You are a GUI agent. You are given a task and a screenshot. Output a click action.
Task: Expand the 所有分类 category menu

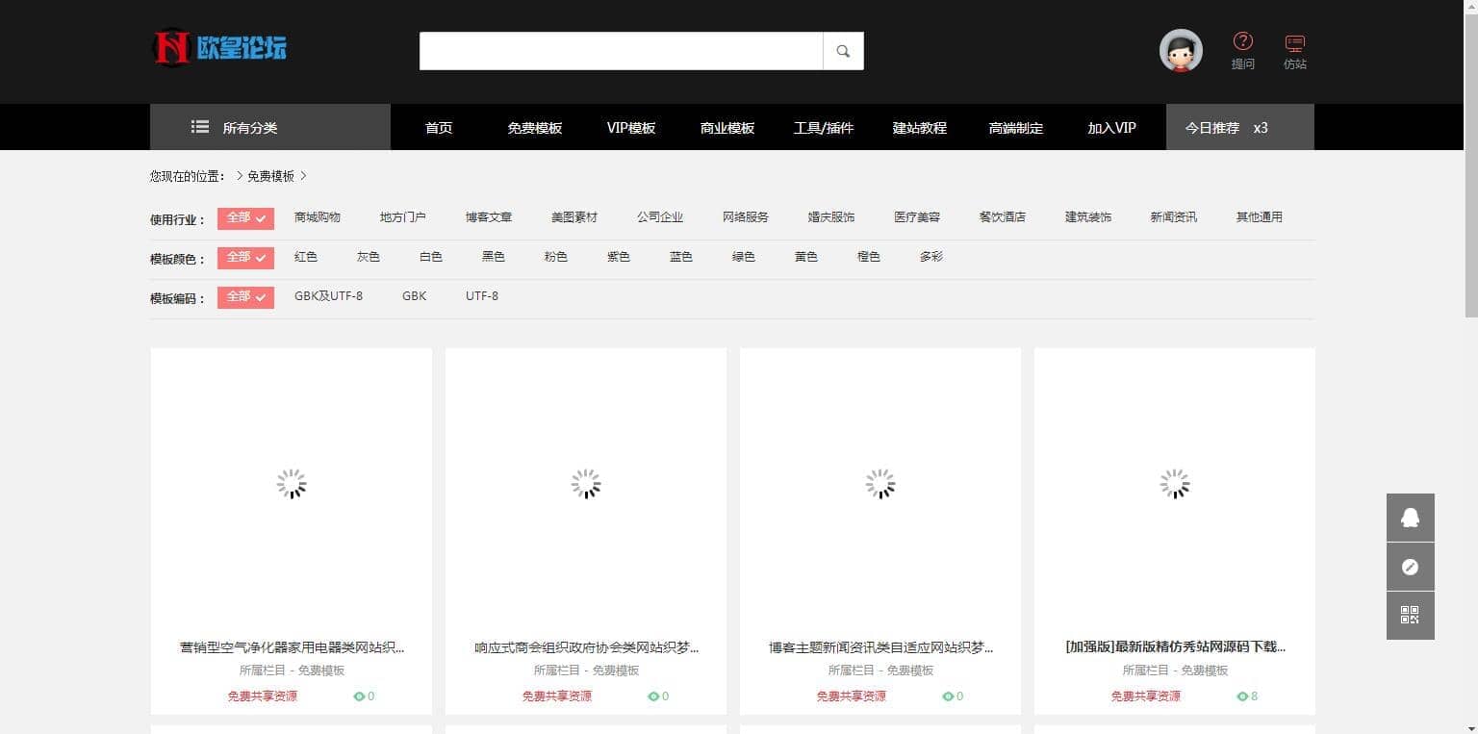(x=270, y=127)
